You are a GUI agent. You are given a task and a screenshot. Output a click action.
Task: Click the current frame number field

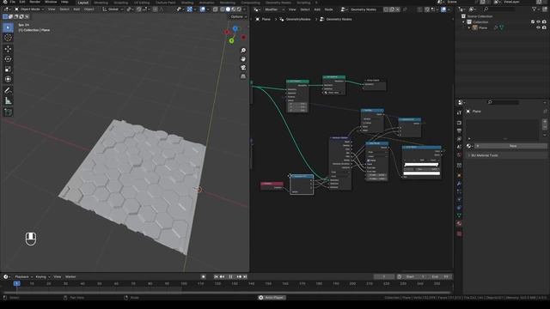pos(384,276)
